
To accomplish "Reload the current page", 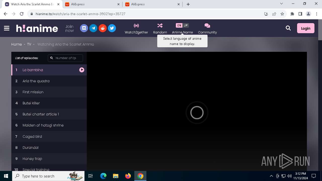I will [x=22, y=14].
